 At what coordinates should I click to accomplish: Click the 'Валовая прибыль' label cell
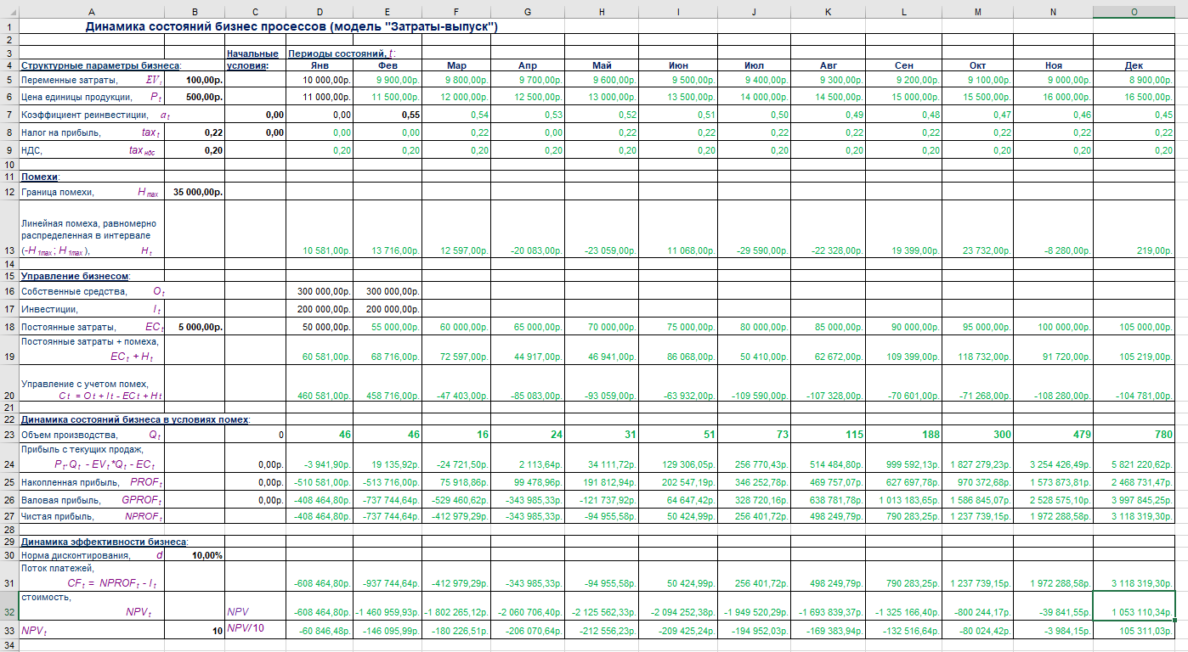(x=90, y=498)
